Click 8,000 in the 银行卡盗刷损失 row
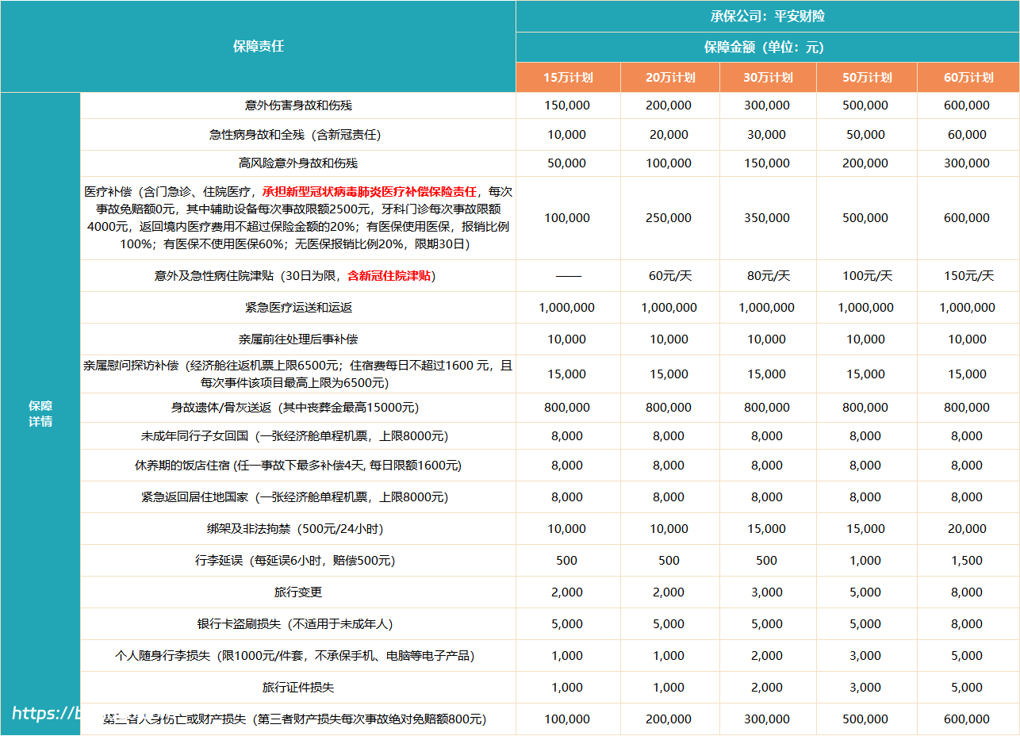 tap(968, 623)
